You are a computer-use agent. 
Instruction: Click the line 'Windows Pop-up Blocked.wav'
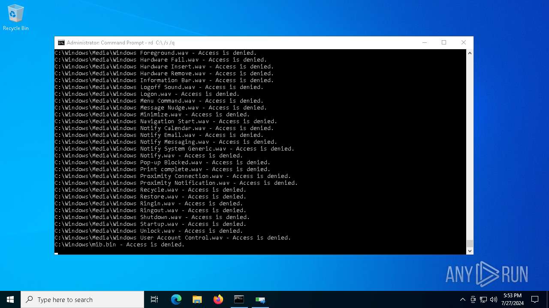click(x=163, y=163)
